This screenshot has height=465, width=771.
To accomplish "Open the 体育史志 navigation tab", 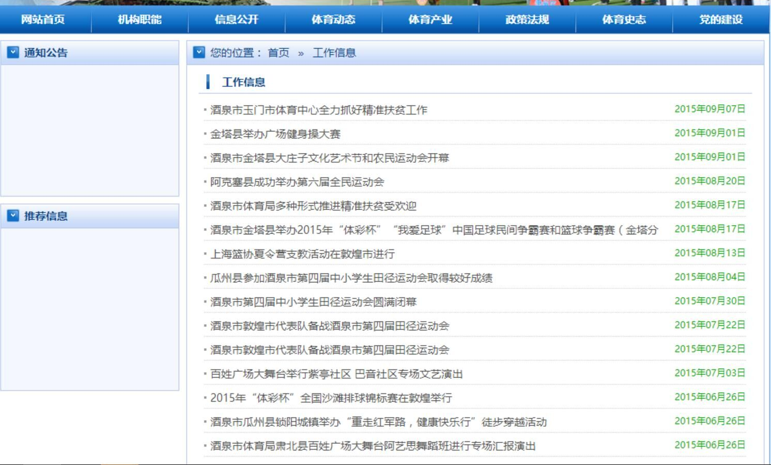I will (624, 20).
